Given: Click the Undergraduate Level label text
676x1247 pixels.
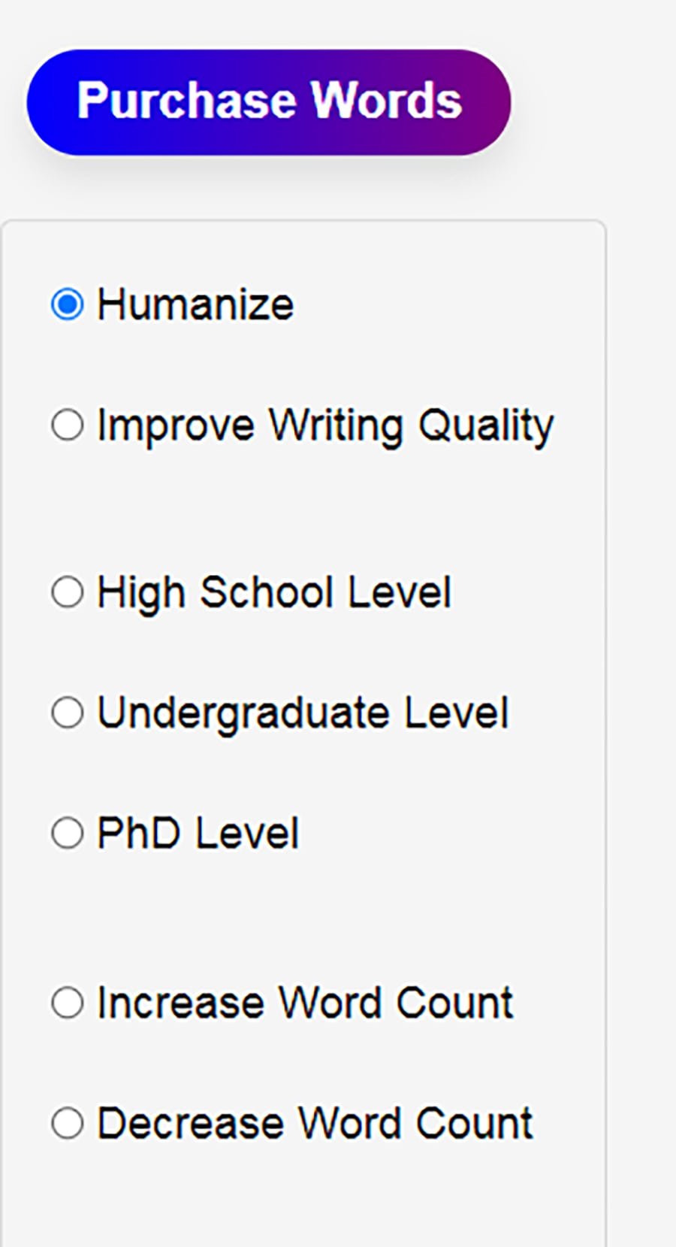Looking at the screenshot, I should (x=303, y=713).
